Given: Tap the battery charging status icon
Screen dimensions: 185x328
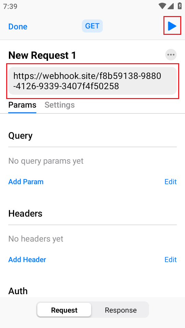Looking at the screenshot, I should point(180,6).
